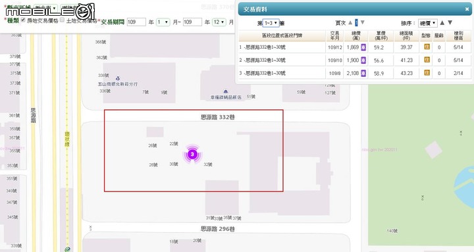
Task: Open purple detail icon beside price 1,869
Action: [363, 47]
